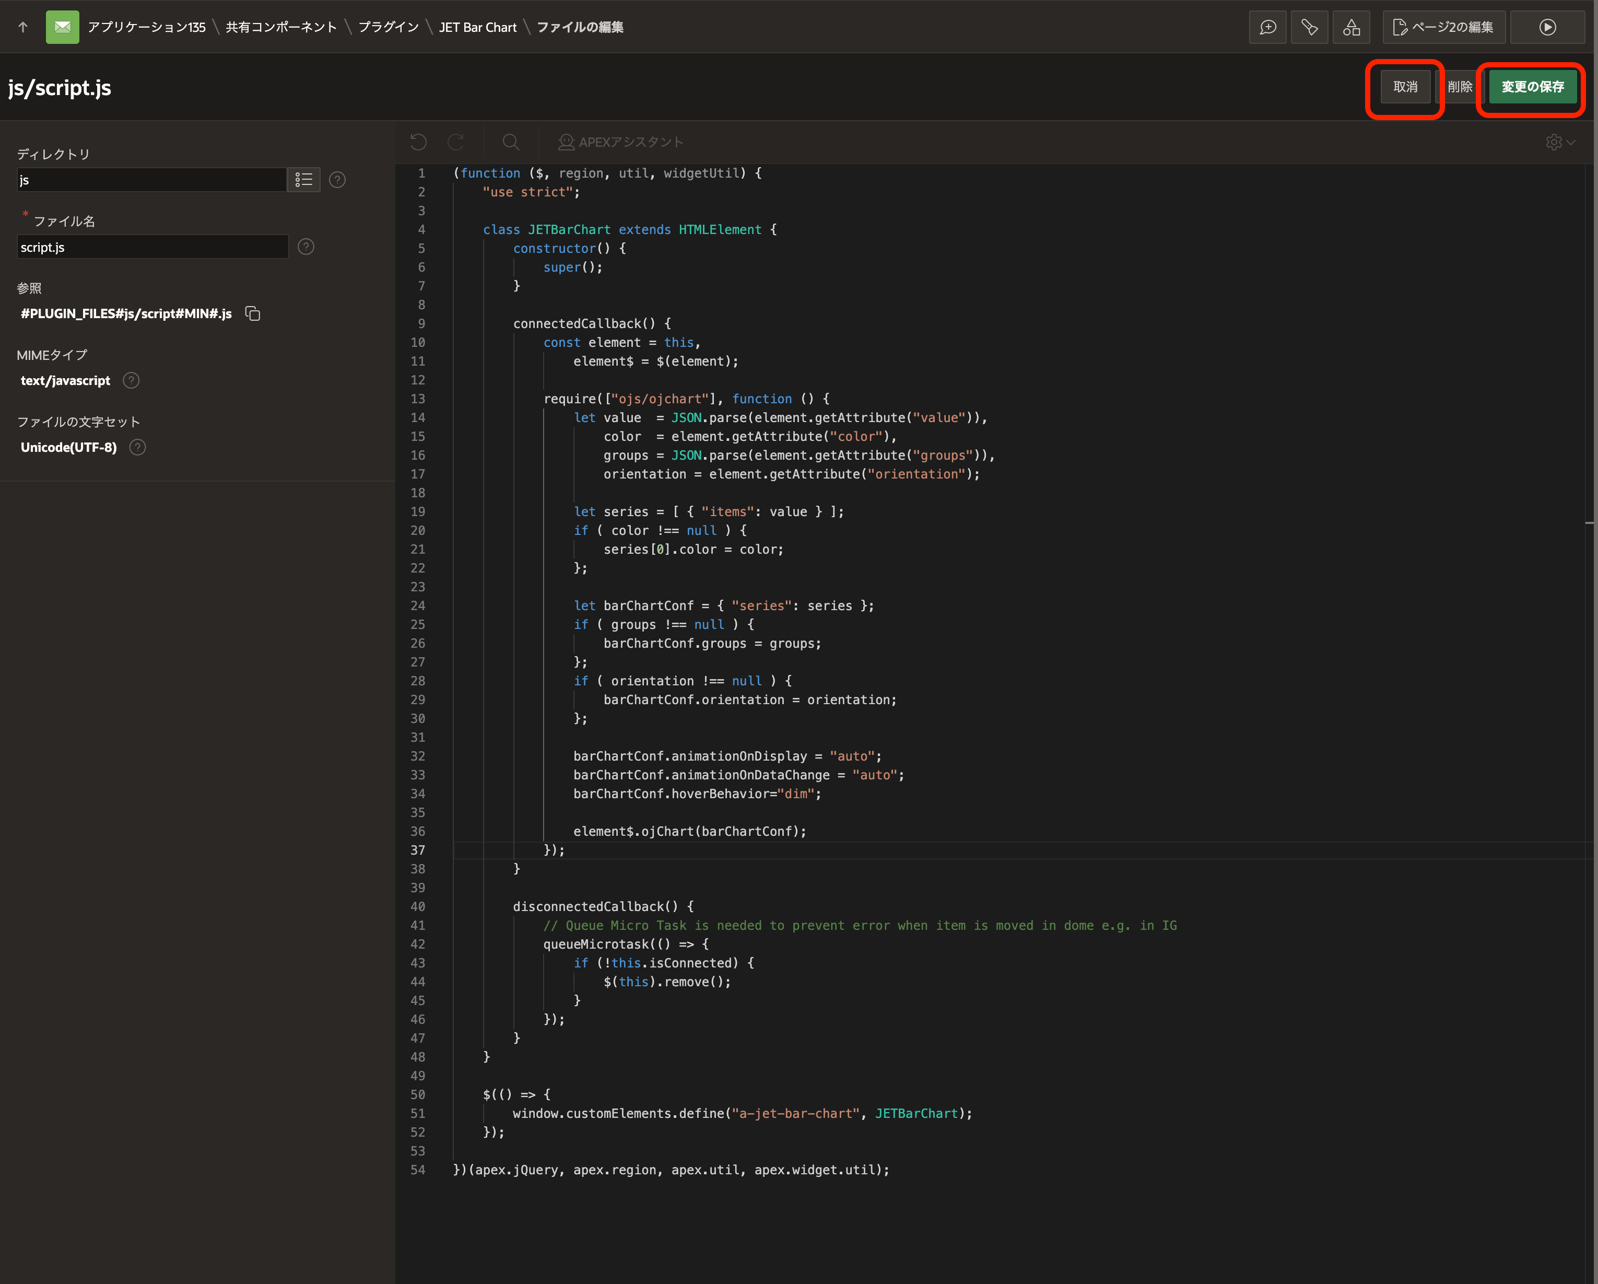Open the directory list picker icon
This screenshot has height=1284, width=1598.
(304, 179)
